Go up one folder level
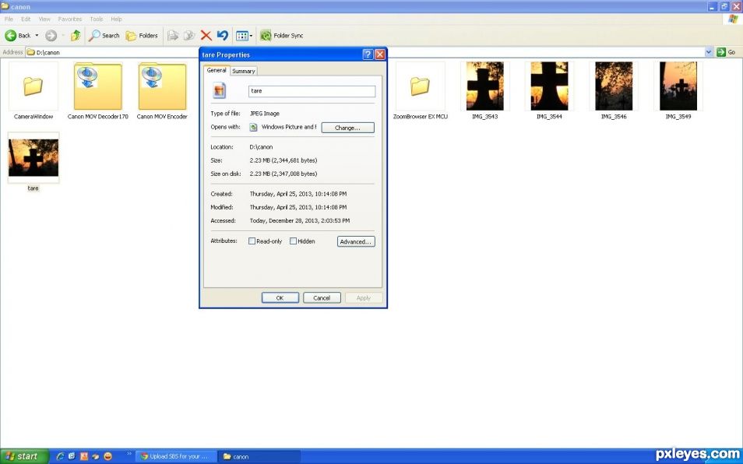 (76, 36)
